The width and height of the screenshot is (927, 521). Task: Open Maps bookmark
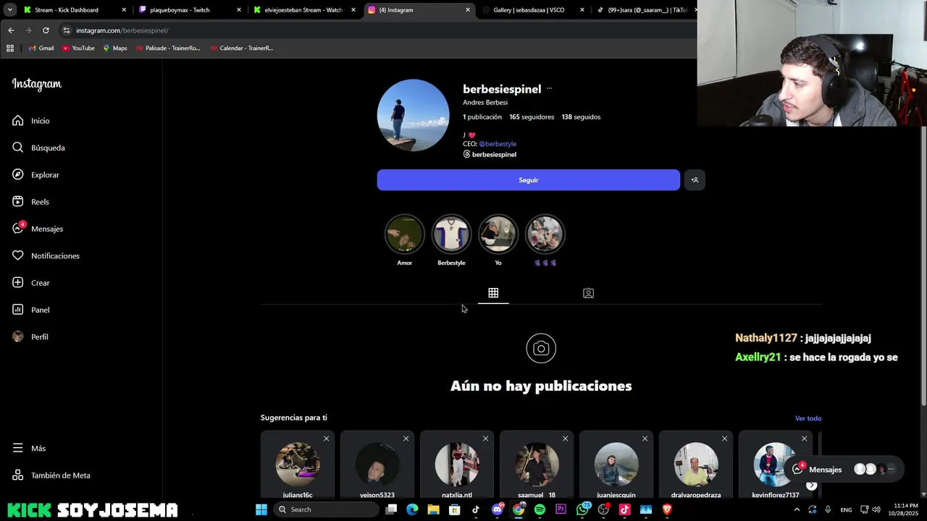tap(115, 48)
